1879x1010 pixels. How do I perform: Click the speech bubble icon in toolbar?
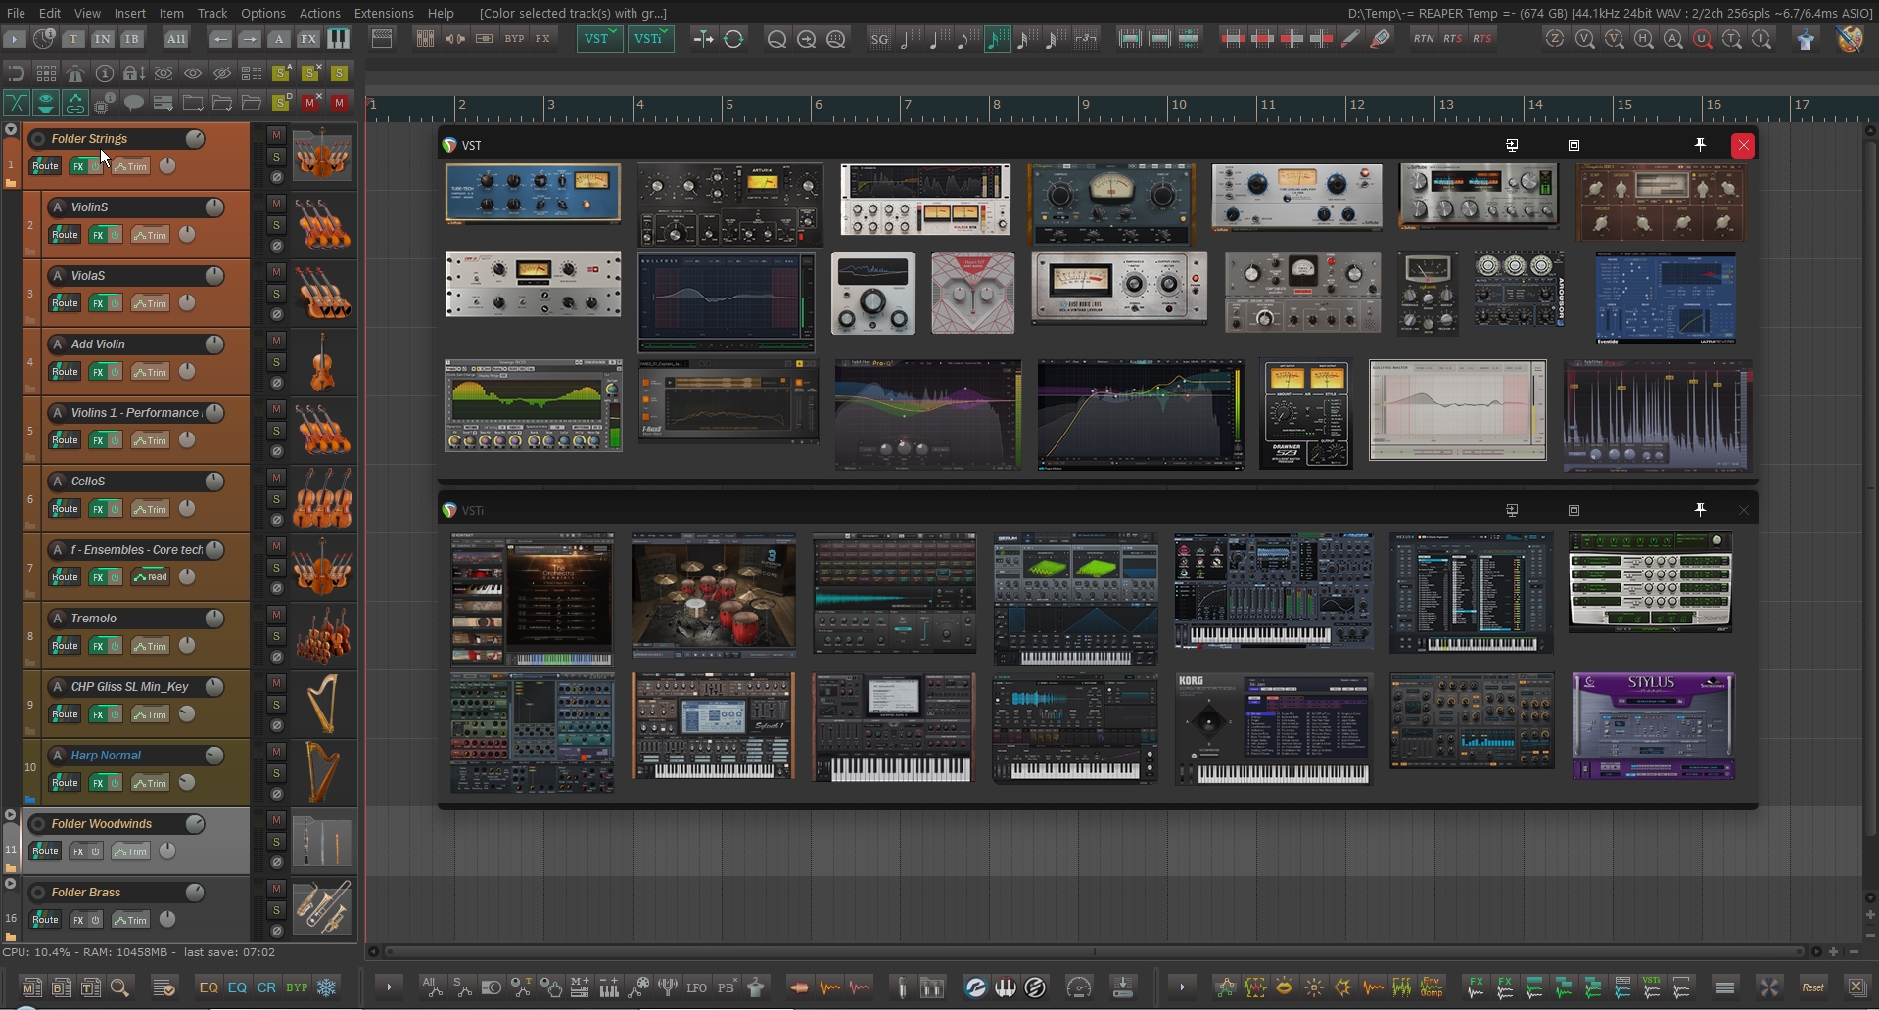(x=134, y=102)
